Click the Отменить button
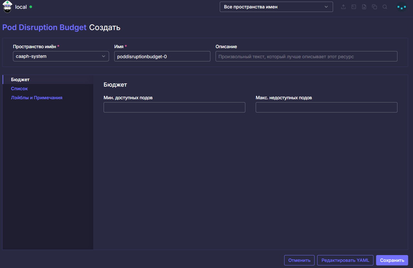 [x=299, y=260]
